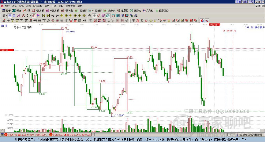Open the 工具 menu
Image resolution: width=265 pixels, height=142 pixels.
[54, 6]
